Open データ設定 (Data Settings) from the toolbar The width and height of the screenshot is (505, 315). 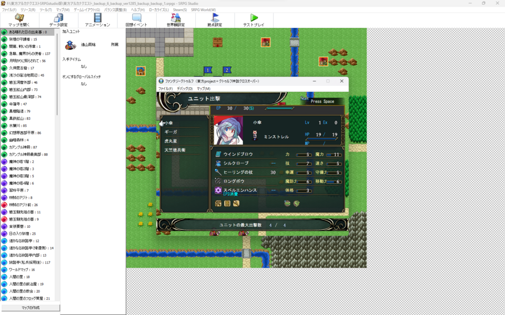[x=58, y=20]
